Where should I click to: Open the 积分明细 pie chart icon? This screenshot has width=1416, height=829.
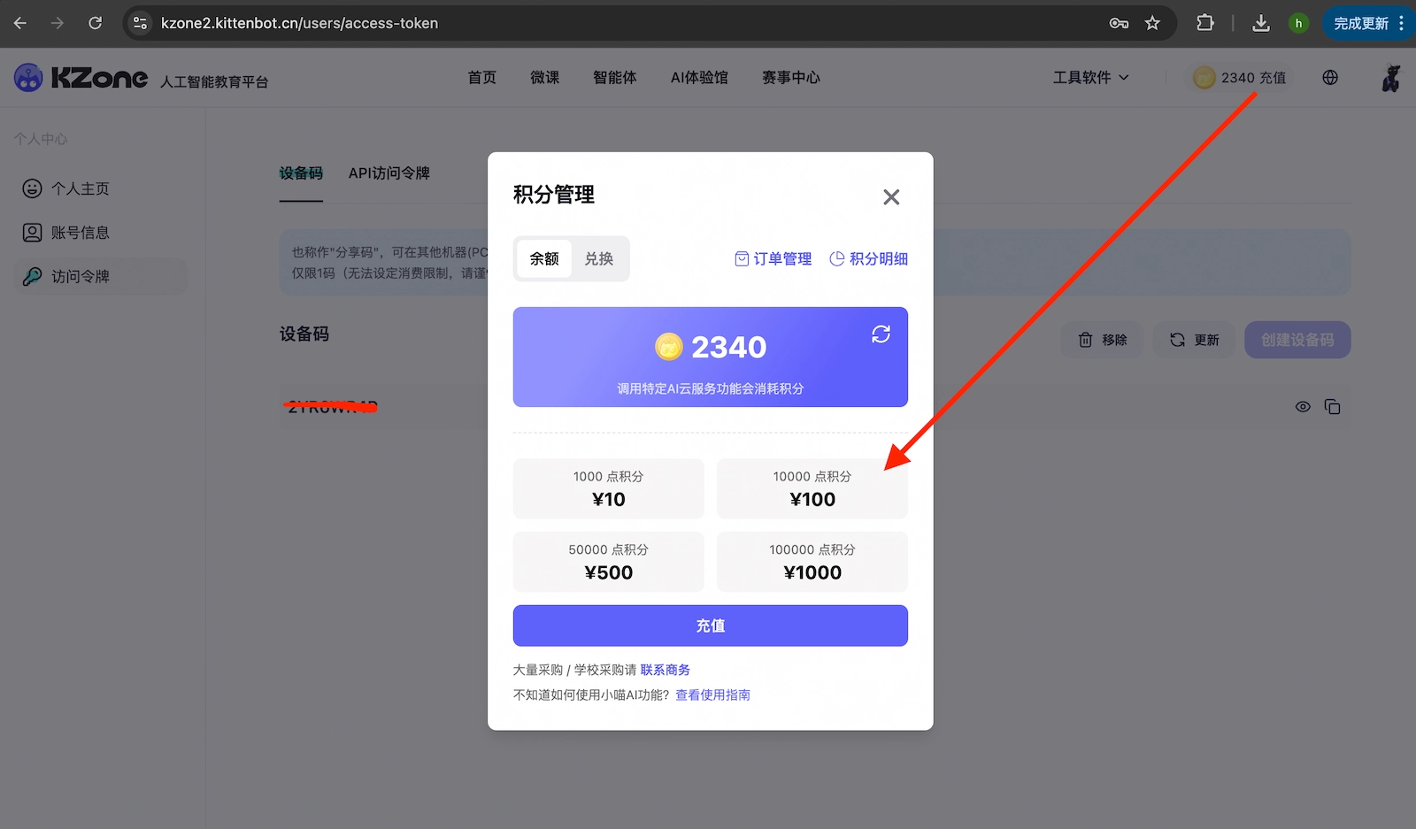(837, 258)
